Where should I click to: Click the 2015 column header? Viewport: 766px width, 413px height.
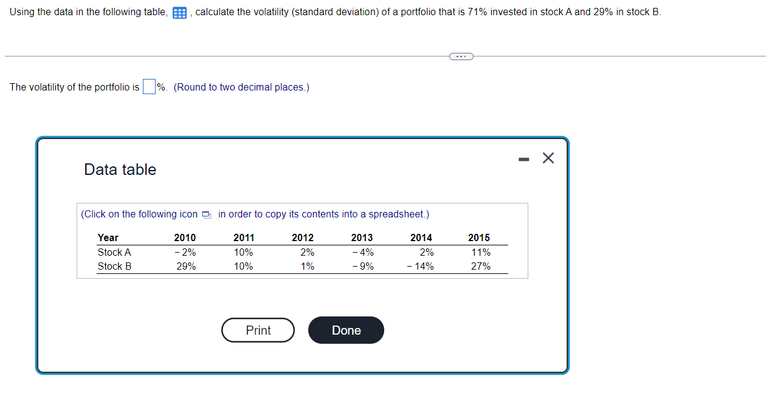pos(480,237)
